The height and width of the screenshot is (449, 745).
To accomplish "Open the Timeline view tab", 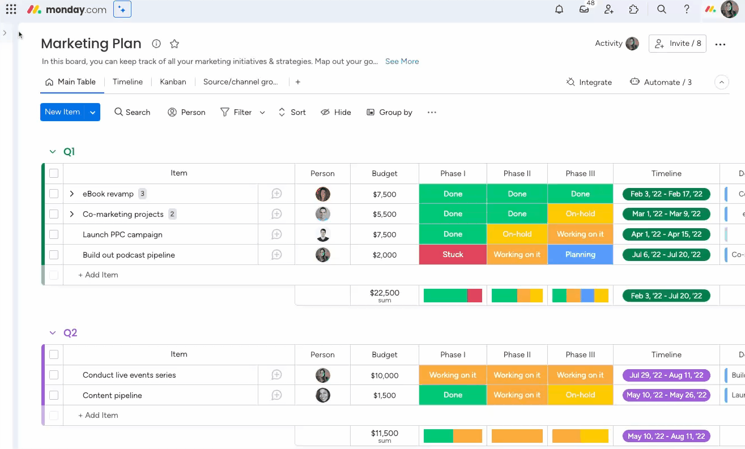I will coord(127,82).
